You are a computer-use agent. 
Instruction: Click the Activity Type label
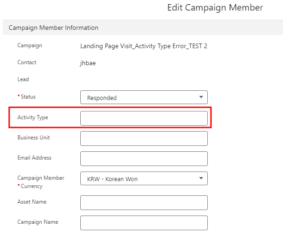point(33,117)
